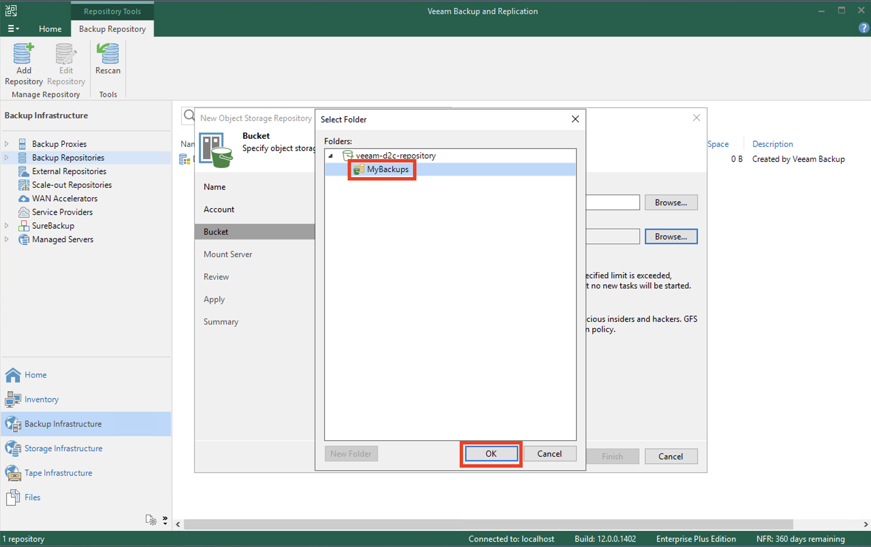The image size is (871, 547).
Task: Switch to the Backup Repository ribbon tab
Action: click(x=112, y=29)
